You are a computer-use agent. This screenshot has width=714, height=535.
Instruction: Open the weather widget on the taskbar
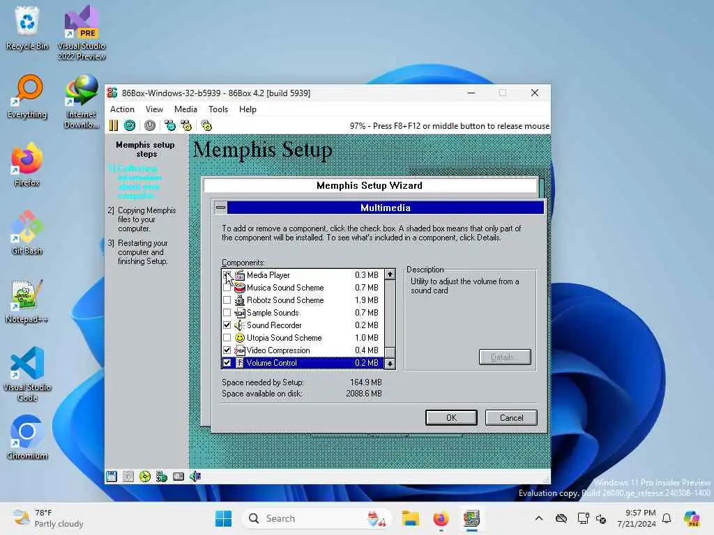pyautogui.click(x=48, y=518)
